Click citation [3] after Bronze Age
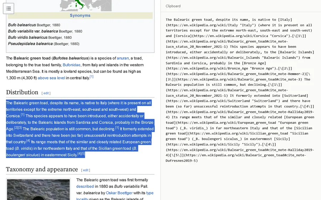Viewport: 321px width, 200px height. [20, 128]
